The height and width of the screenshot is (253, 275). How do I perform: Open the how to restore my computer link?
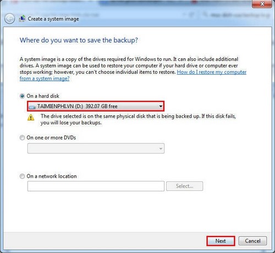212,72
